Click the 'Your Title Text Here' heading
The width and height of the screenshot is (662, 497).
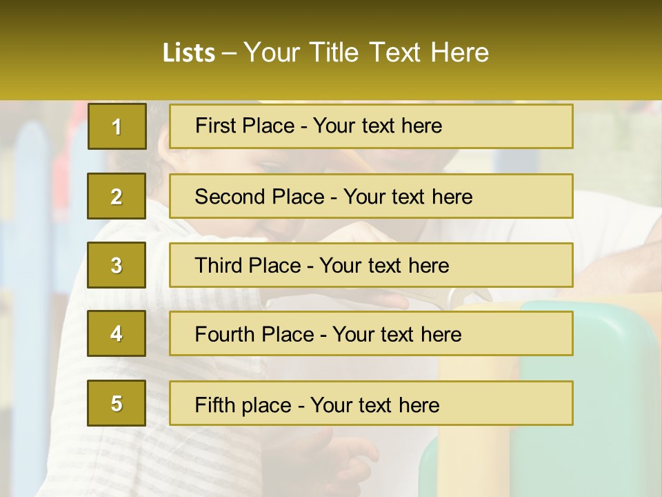pos(366,52)
